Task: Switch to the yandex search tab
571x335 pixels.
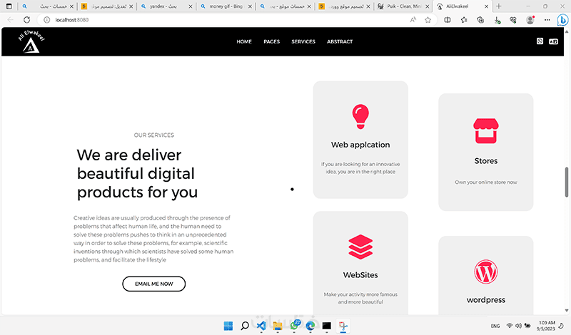Action: [x=166, y=6]
